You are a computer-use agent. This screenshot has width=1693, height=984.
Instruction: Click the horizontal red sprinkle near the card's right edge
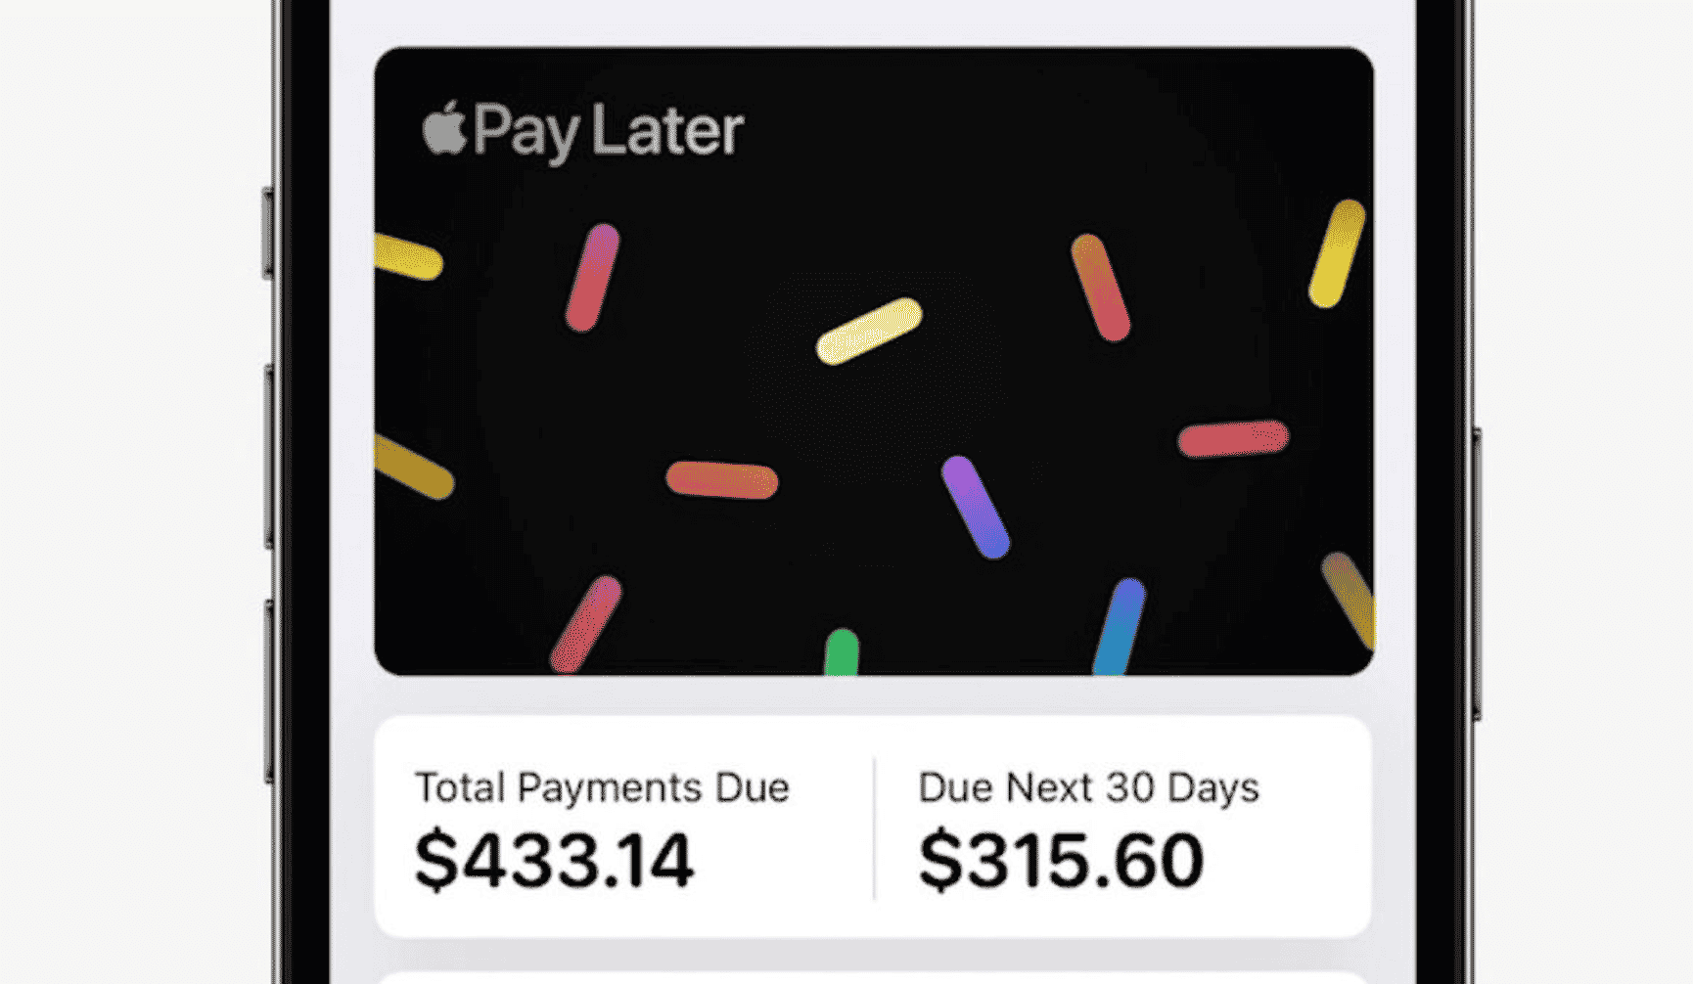pyautogui.click(x=1233, y=438)
